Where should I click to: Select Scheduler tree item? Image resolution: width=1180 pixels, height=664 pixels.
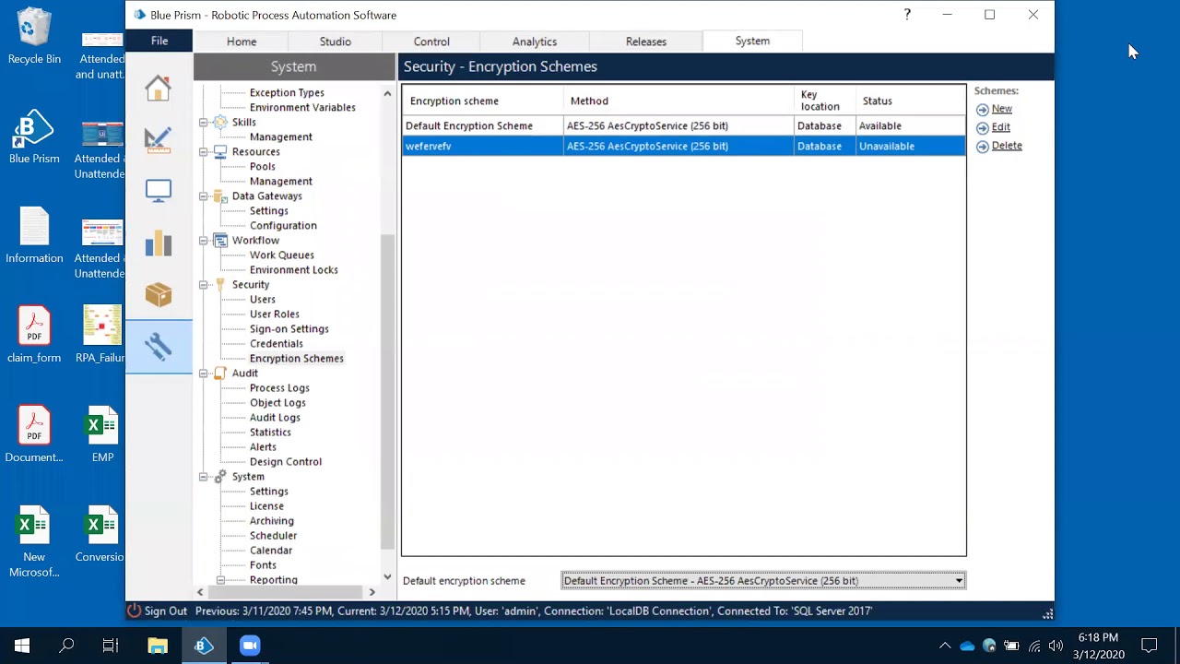273,536
